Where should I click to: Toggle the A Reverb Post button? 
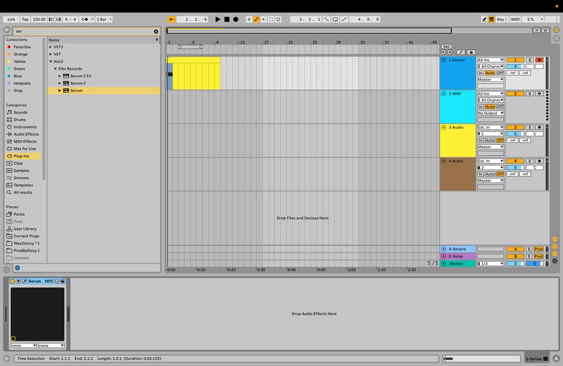click(x=538, y=249)
